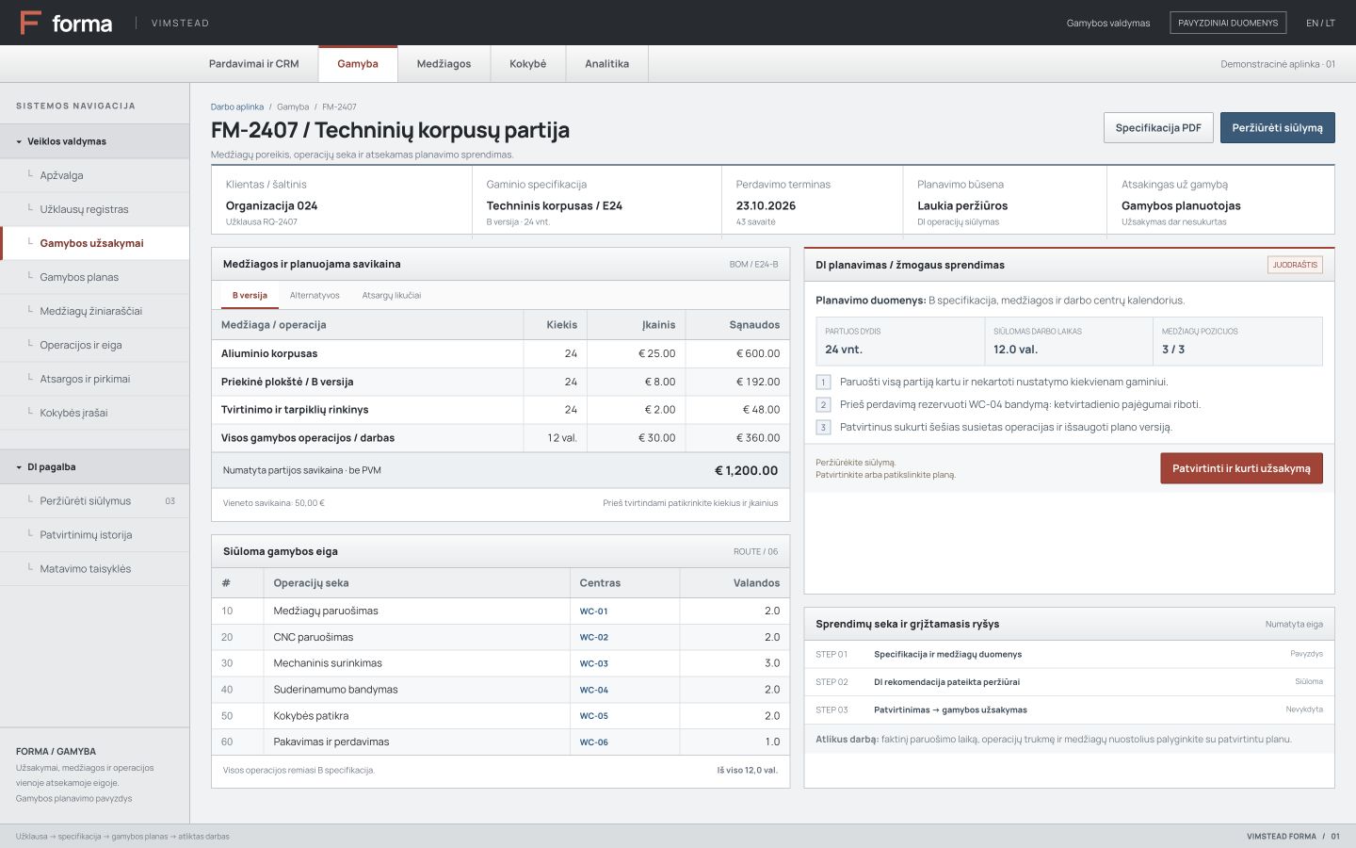This screenshot has height=848, width=1356.
Task: Collapse the Veiklos valdymas section
Action: [94, 141]
